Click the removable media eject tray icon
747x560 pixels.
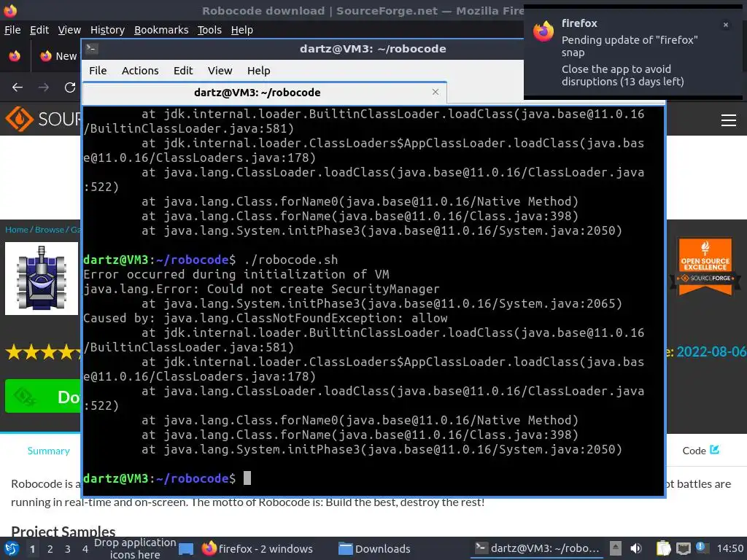click(x=616, y=548)
